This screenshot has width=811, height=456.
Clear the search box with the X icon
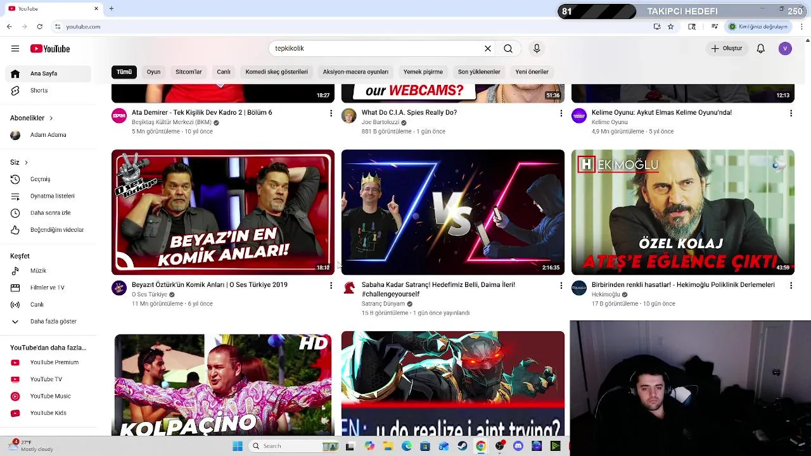[x=488, y=48]
